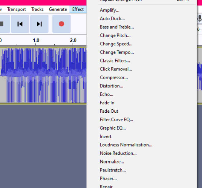Screen dimensions: 202x188
Task: Open the Compressor... effect
Action: coord(142,77)
